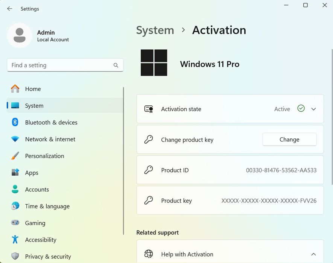Screen dimensions: 333x263
Task: Click the System monitor icon
Action: [x=15, y=105]
